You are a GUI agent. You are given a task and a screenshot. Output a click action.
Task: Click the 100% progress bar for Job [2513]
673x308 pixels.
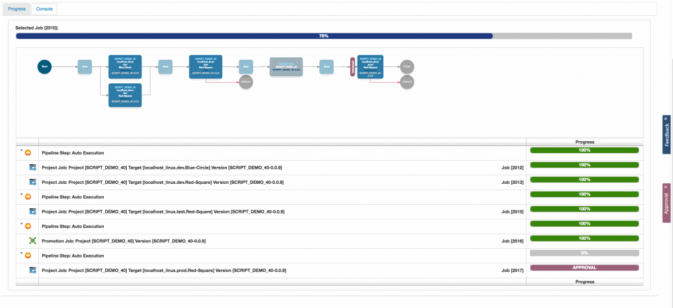tap(584, 179)
